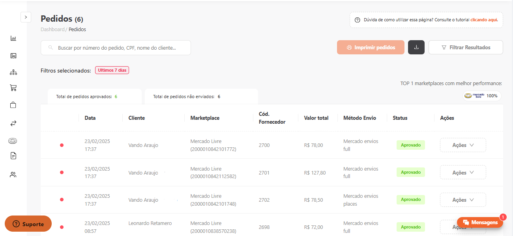Expand Ações dropdown for order 2702
513x236 pixels.
463,200
